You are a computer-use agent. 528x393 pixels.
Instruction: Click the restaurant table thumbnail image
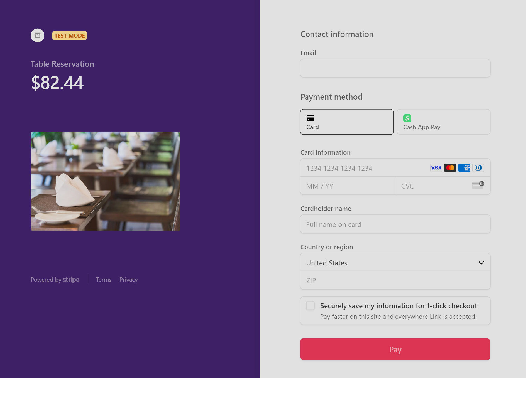[x=106, y=181]
